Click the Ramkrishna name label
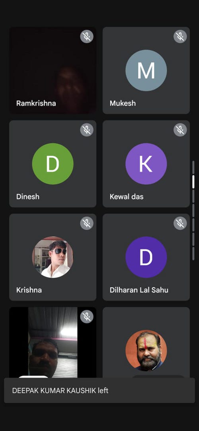Viewport: 199px width, 431px height. click(x=36, y=103)
